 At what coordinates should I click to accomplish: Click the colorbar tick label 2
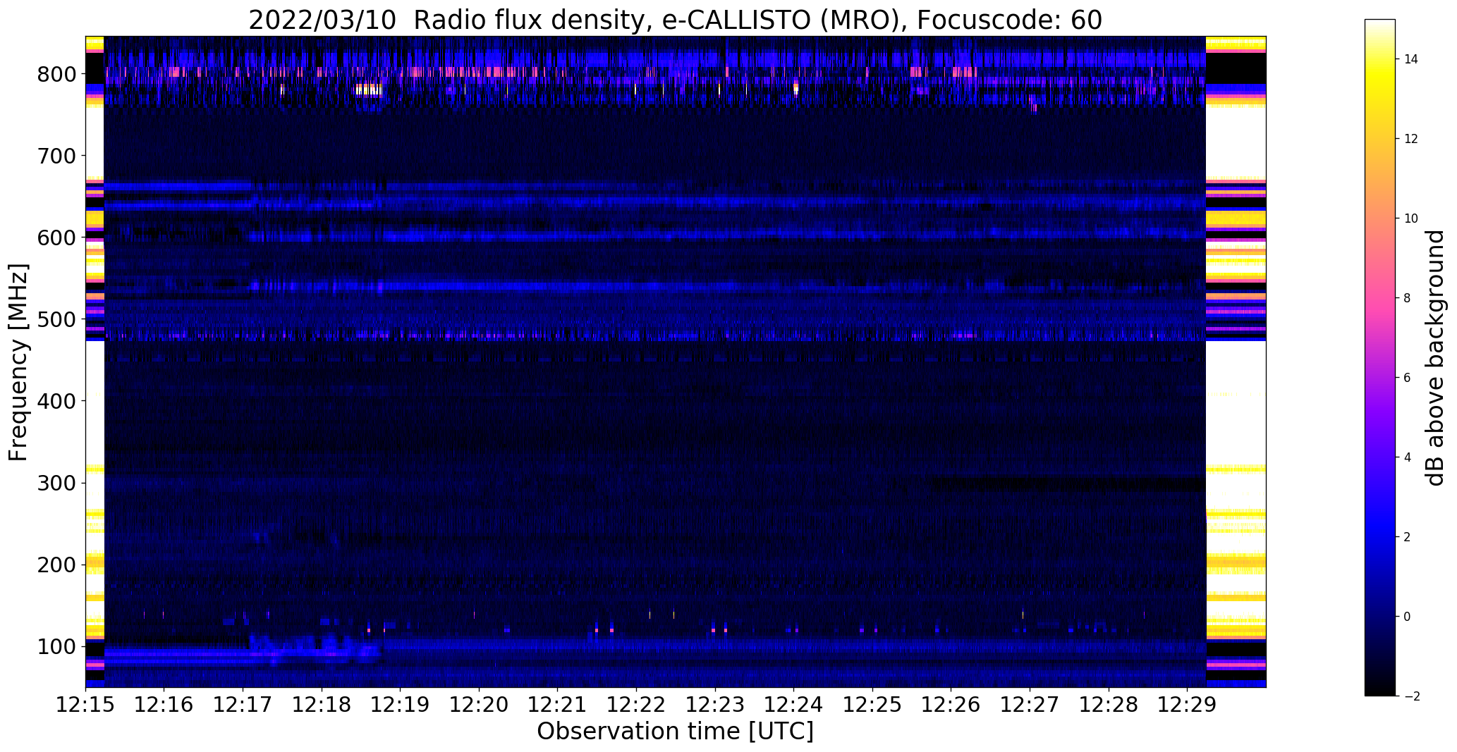[x=1407, y=537]
